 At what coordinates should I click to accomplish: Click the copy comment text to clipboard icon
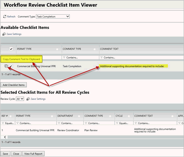coord(6,66)
